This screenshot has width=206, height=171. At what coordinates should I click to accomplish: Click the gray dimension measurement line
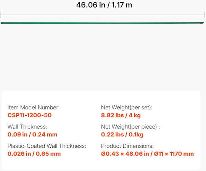103,15
